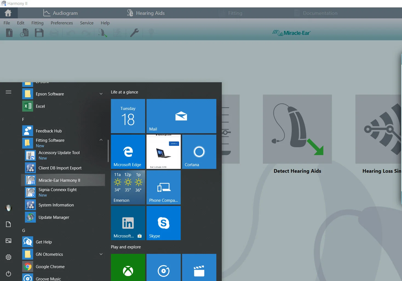Open Start menu Settings gear
Viewport: 402px width, 281px height.
point(8,257)
